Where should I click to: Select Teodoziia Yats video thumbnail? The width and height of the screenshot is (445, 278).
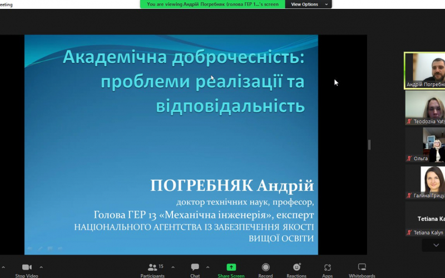coord(425,108)
